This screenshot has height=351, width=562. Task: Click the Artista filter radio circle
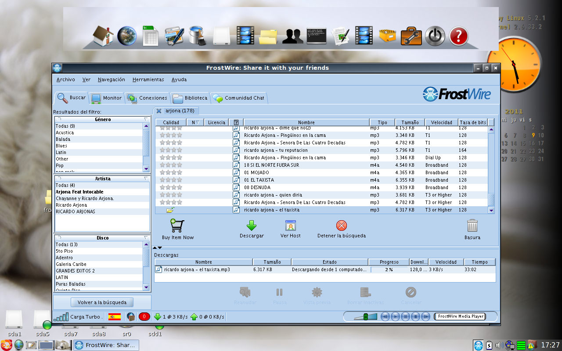59,179
